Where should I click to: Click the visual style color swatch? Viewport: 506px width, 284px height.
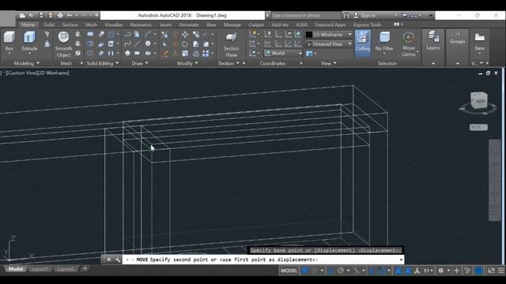(309, 35)
